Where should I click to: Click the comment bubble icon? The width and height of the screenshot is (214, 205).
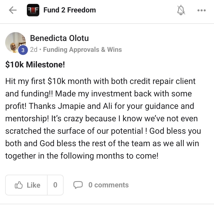(78, 185)
